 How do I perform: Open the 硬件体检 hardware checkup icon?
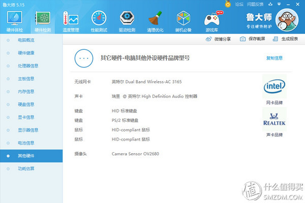point(14,21)
